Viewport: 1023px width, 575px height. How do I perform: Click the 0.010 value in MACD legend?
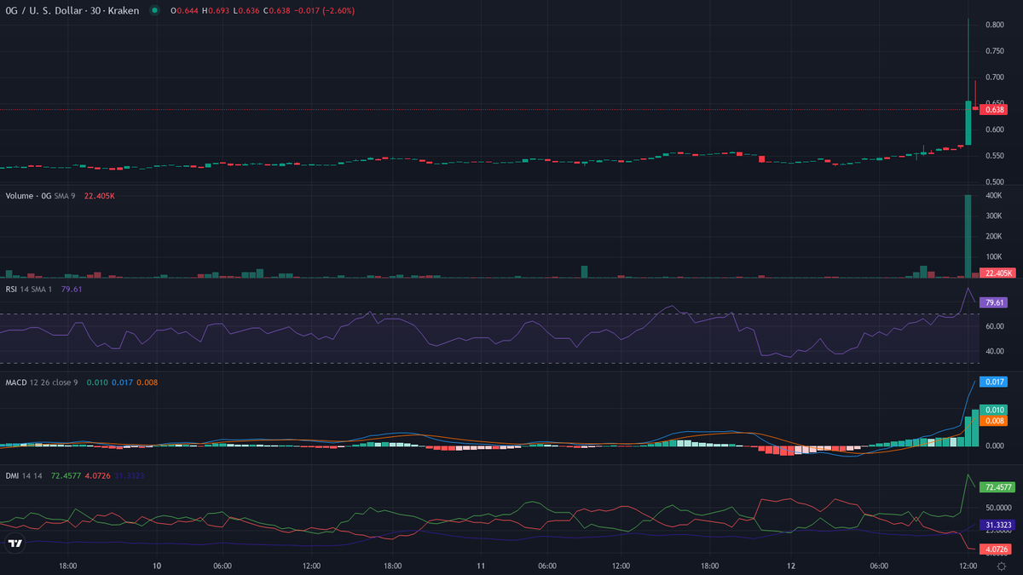tap(97, 382)
